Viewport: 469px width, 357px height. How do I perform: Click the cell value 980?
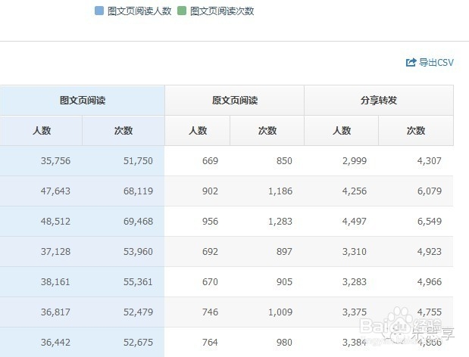(284, 343)
